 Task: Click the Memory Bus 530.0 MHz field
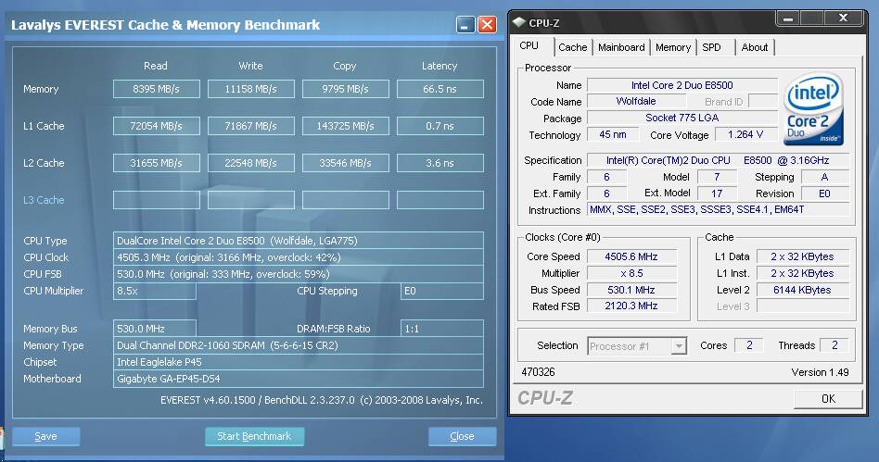[x=155, y=329]
